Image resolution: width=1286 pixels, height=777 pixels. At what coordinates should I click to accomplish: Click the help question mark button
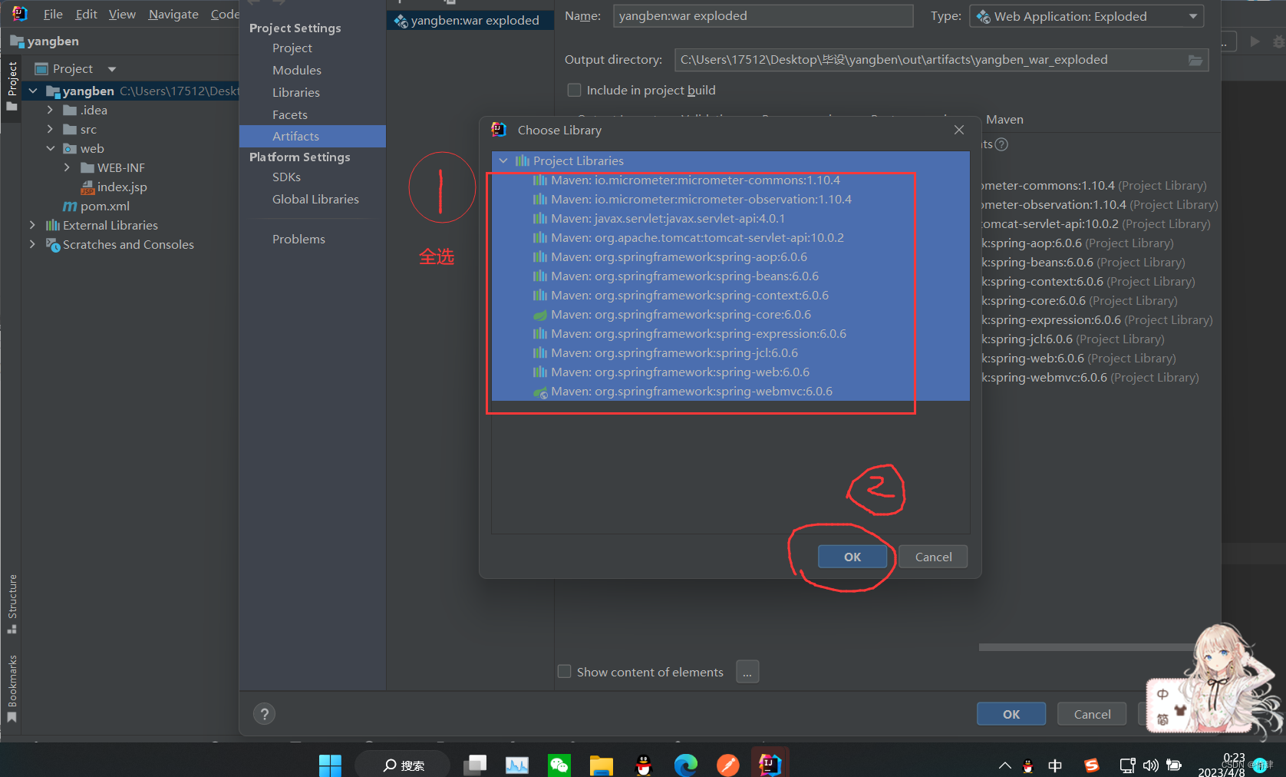(264, 714)
